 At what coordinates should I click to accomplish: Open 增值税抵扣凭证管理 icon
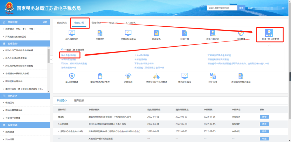coord(100,76)
